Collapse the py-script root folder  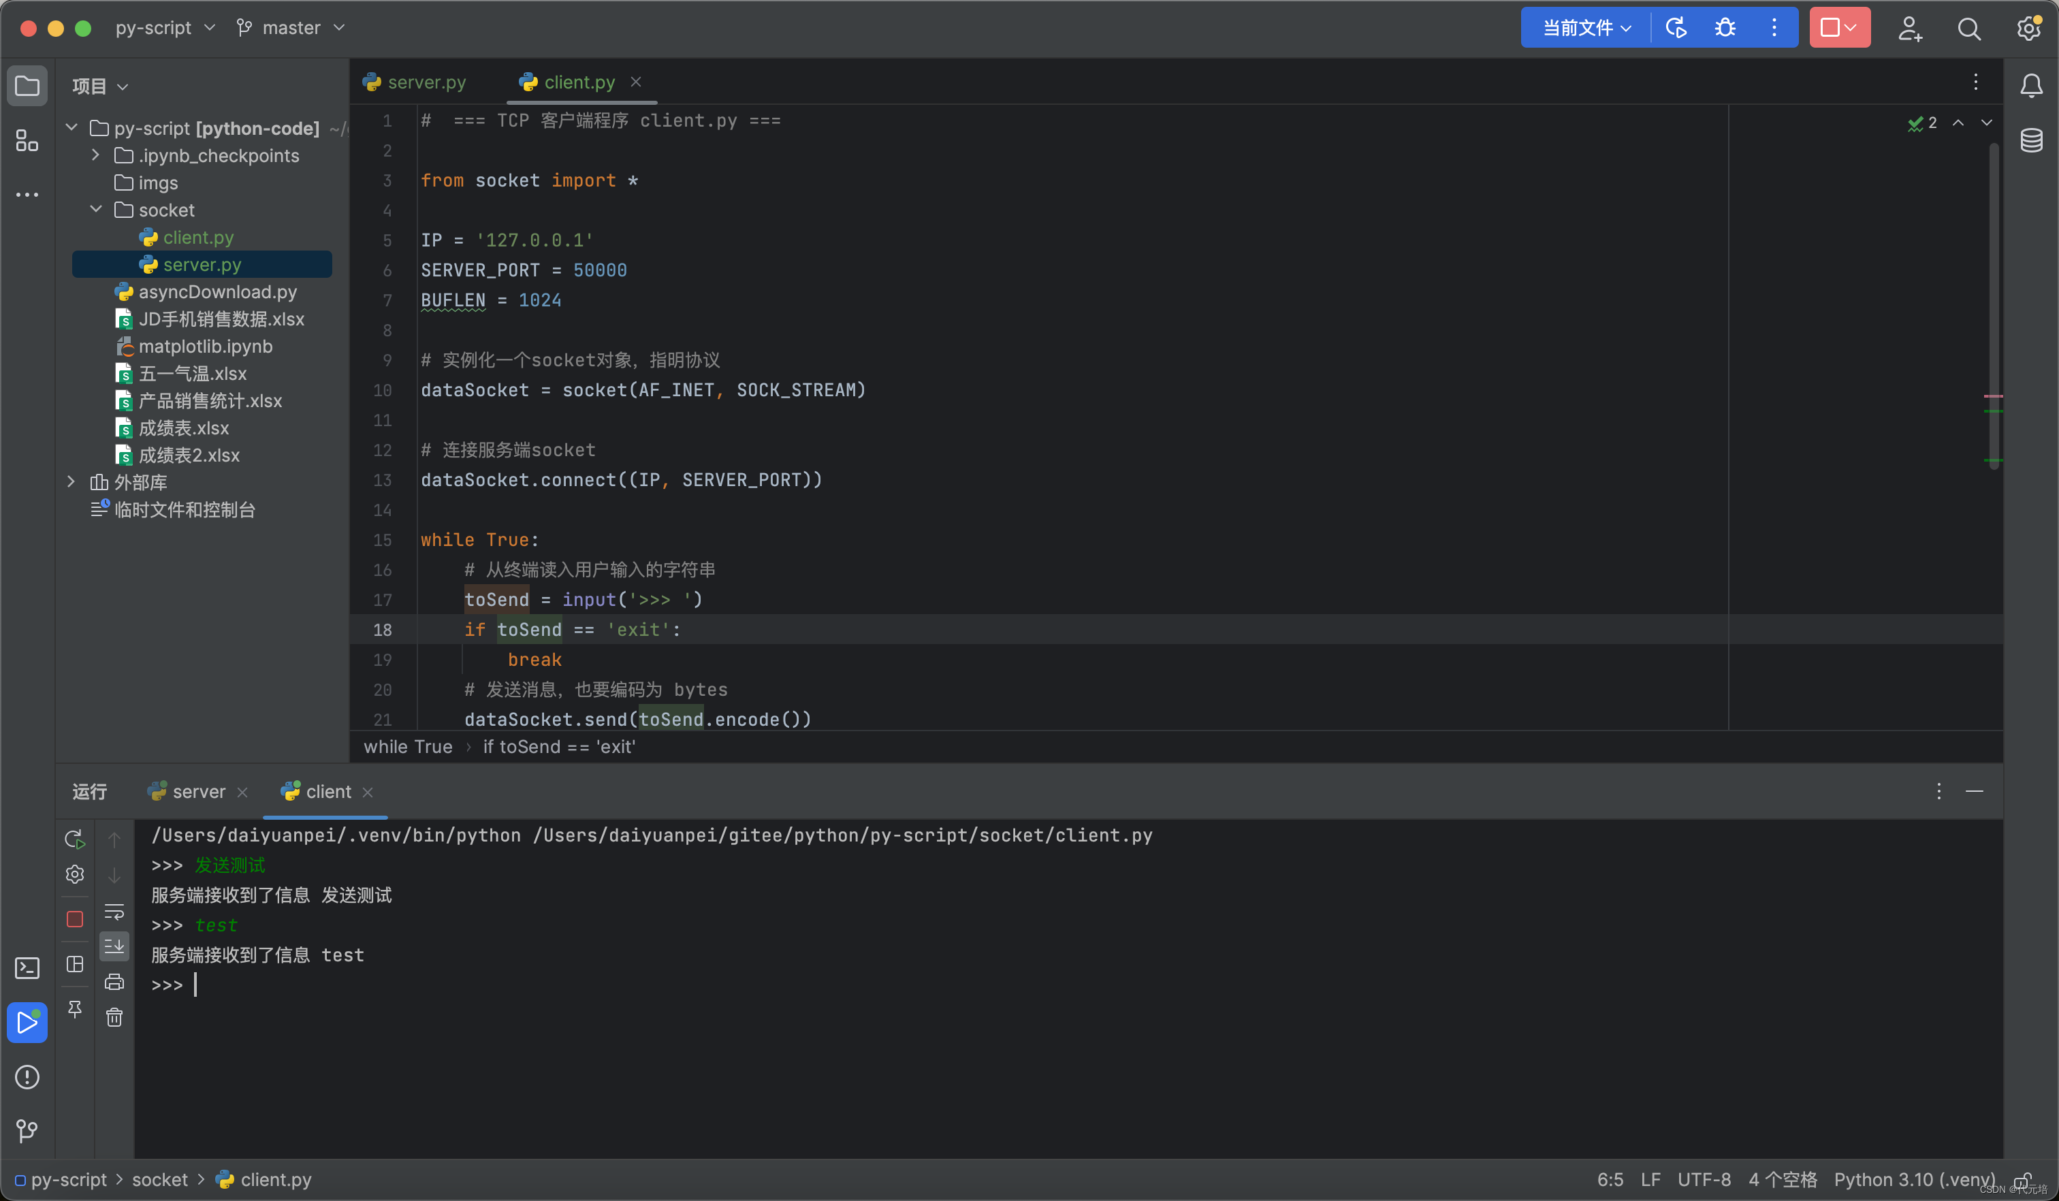[72, 127]
